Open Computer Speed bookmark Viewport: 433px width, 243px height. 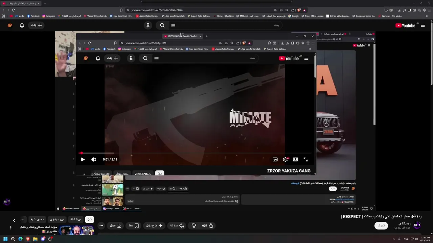364,16
